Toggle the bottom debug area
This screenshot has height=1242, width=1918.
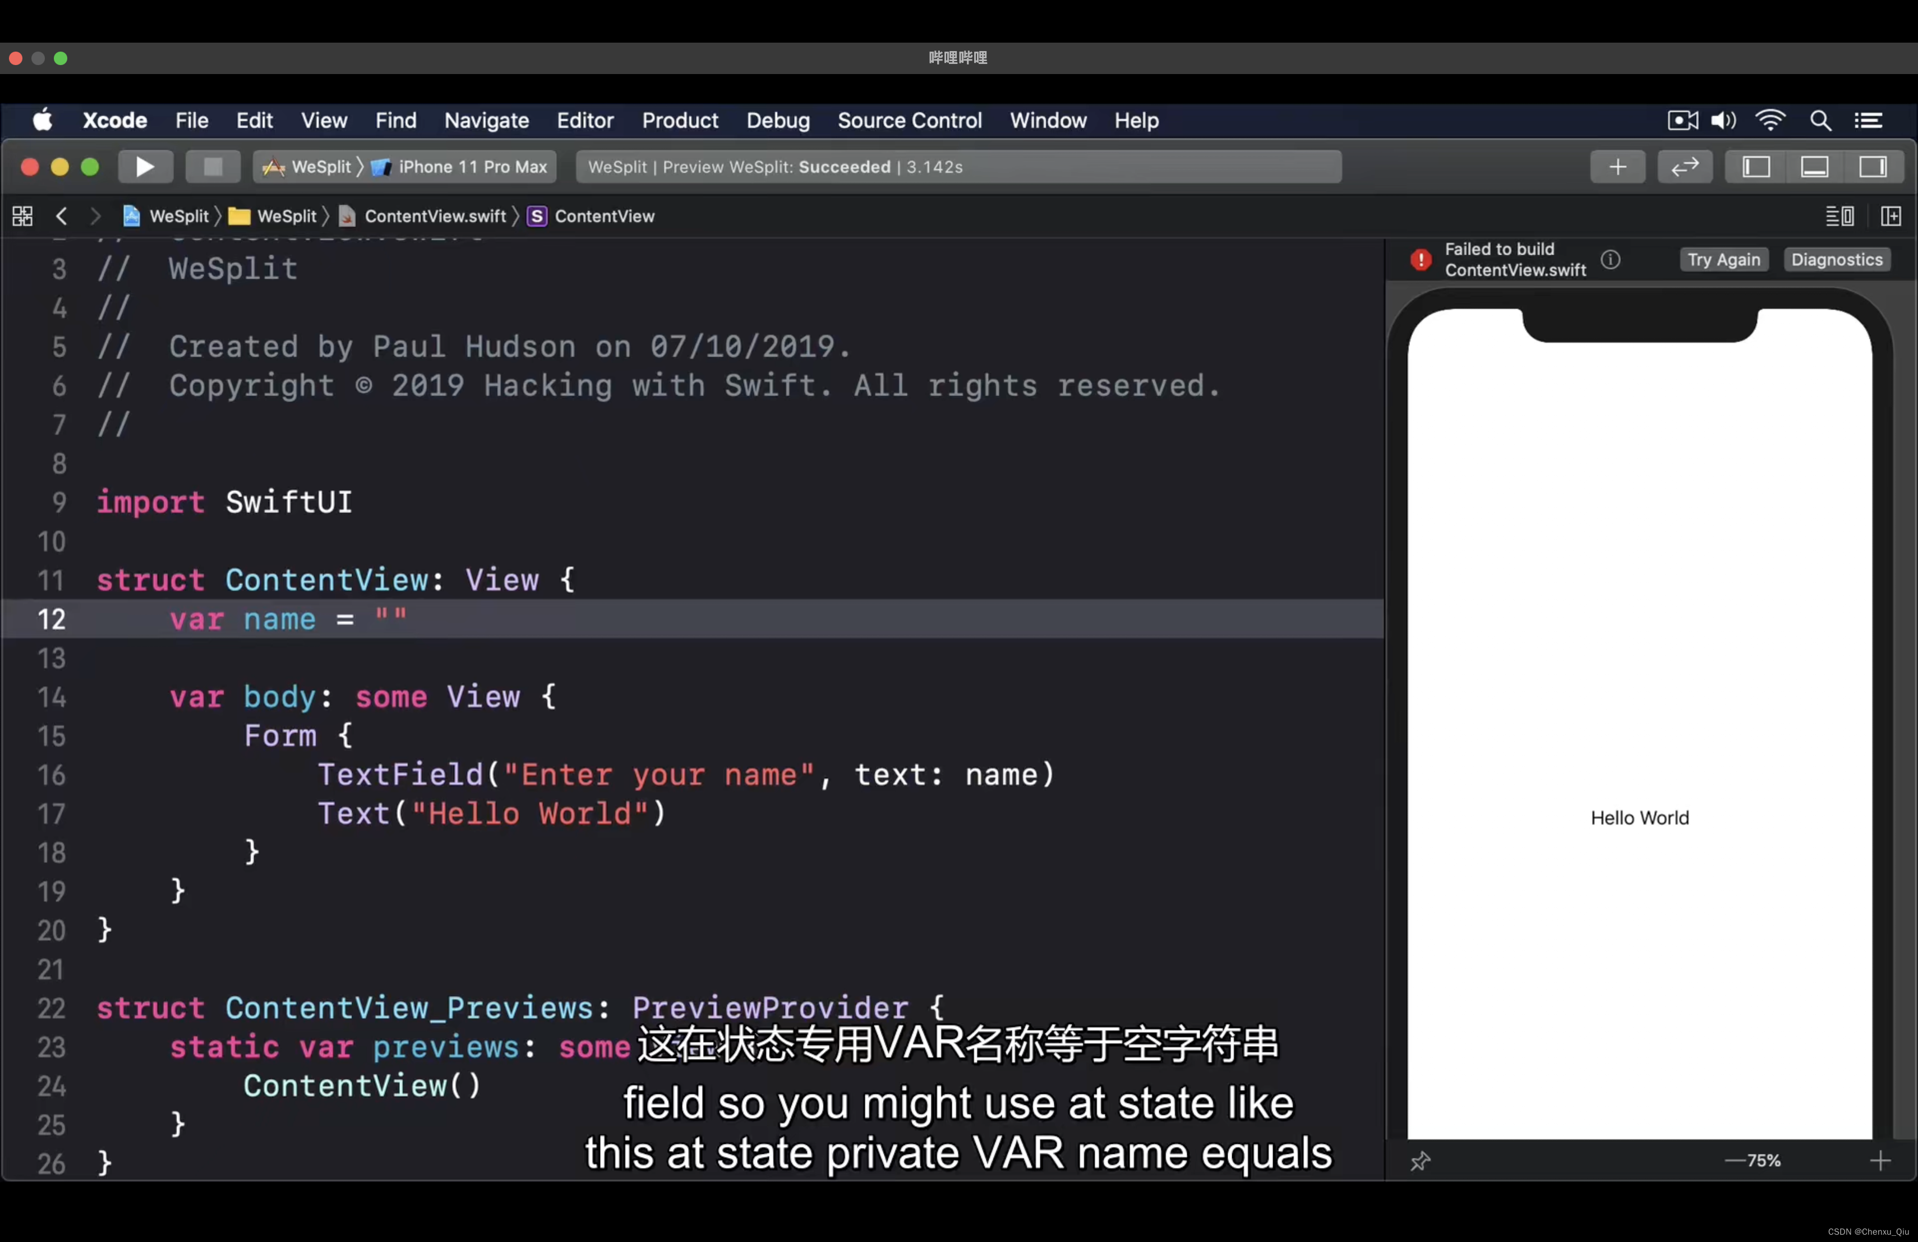pos(1814,167)
